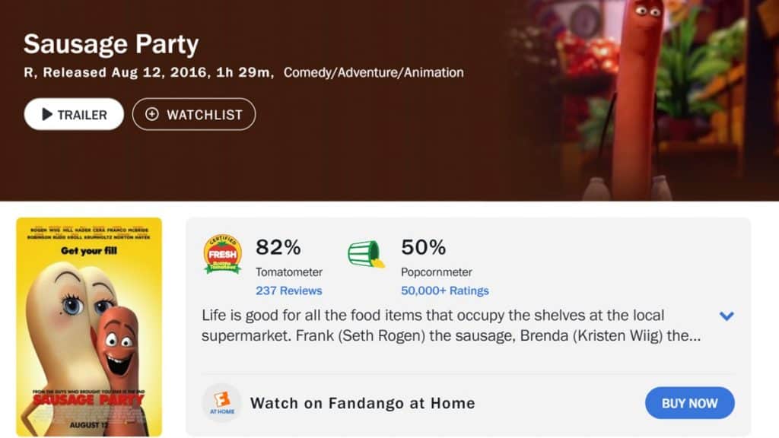Viewport: 779px width, 438px height.
Task: Click the Popcornmeter label
Action: 437,272
